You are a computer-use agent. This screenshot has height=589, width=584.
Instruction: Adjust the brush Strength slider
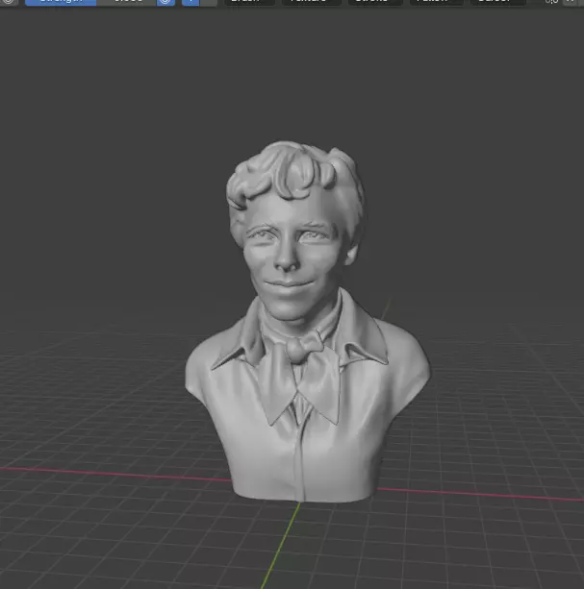(x=90, y=2)
